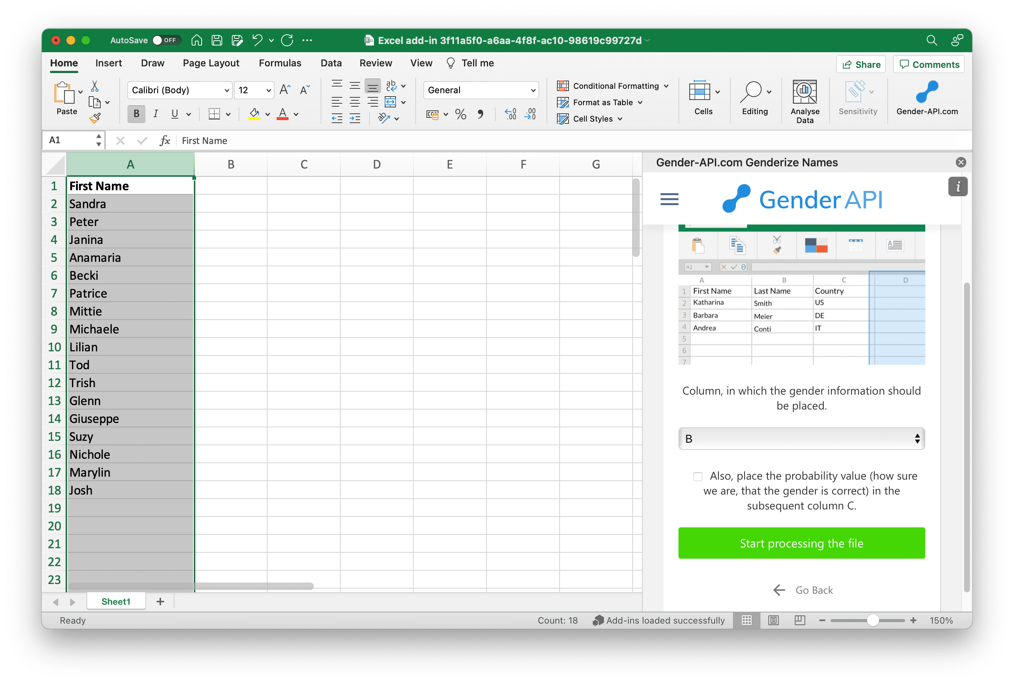The width and height of the screenshot is (1014, 684).
Task: Click the Increase Indent icon
Action: pos(355,118)
